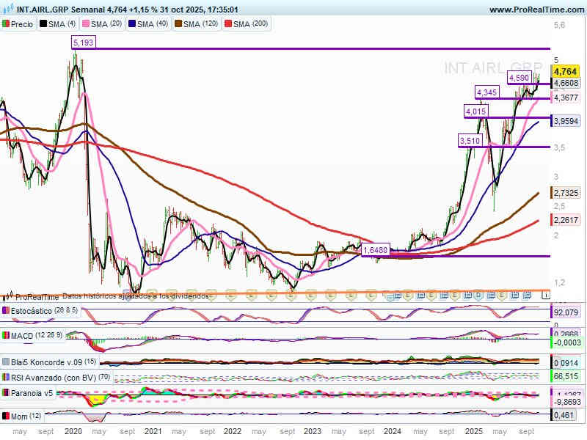Click the Mom indicator icon

click(x=7, y=417)
